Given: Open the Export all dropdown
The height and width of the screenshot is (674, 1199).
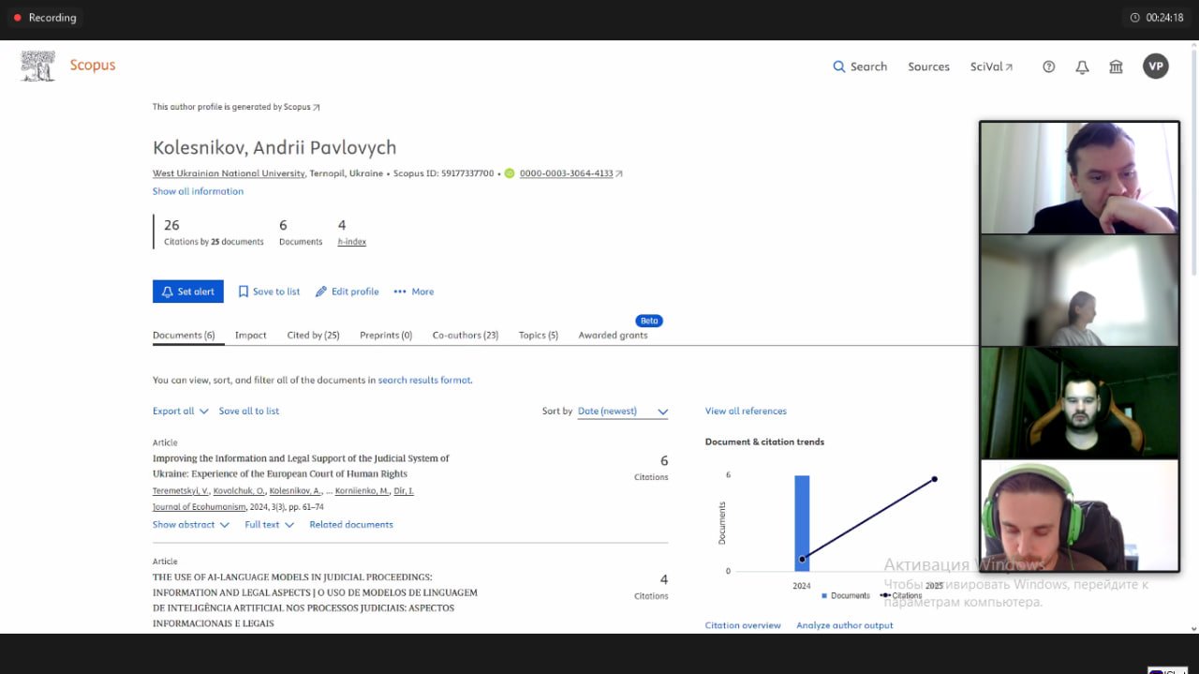Looking at the screenshot, I should [x=180, y=412].
